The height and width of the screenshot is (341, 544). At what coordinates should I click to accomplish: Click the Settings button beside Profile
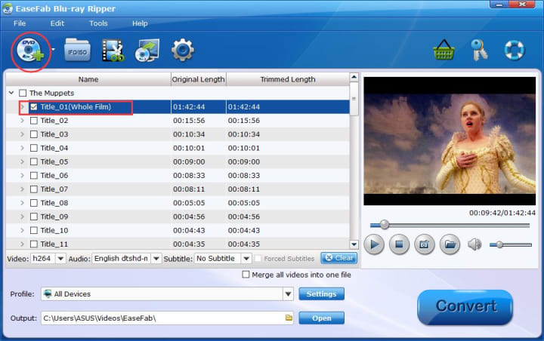pyautogui.click(x=321, y=294)
